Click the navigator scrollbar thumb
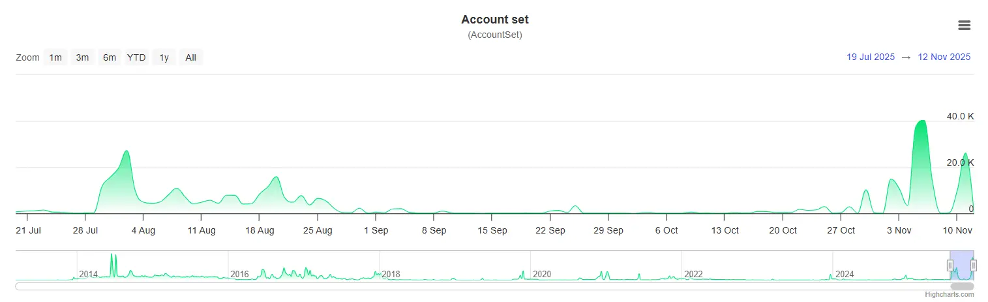 click(962, 286)
